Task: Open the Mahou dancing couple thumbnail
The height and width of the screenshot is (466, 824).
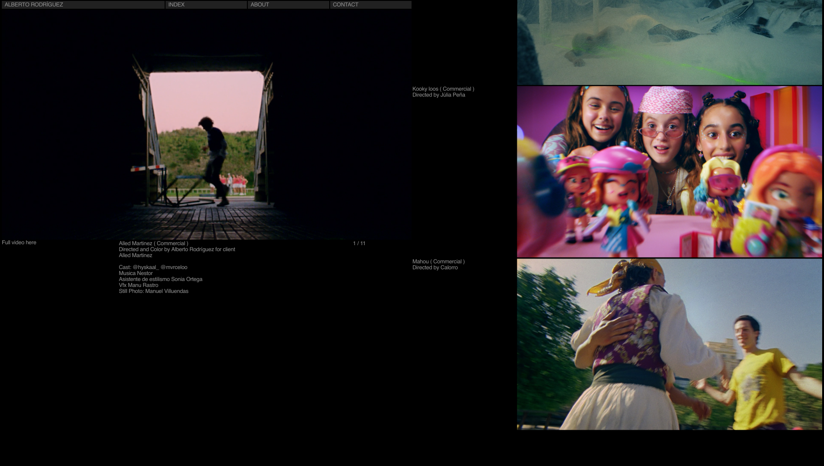Action: [669, 344]
